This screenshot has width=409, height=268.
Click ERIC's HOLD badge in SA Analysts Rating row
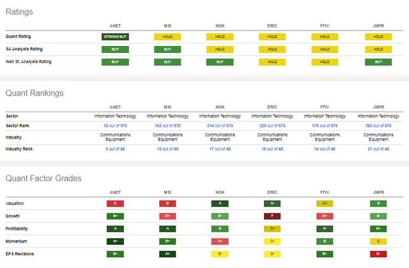pos(272,49)
